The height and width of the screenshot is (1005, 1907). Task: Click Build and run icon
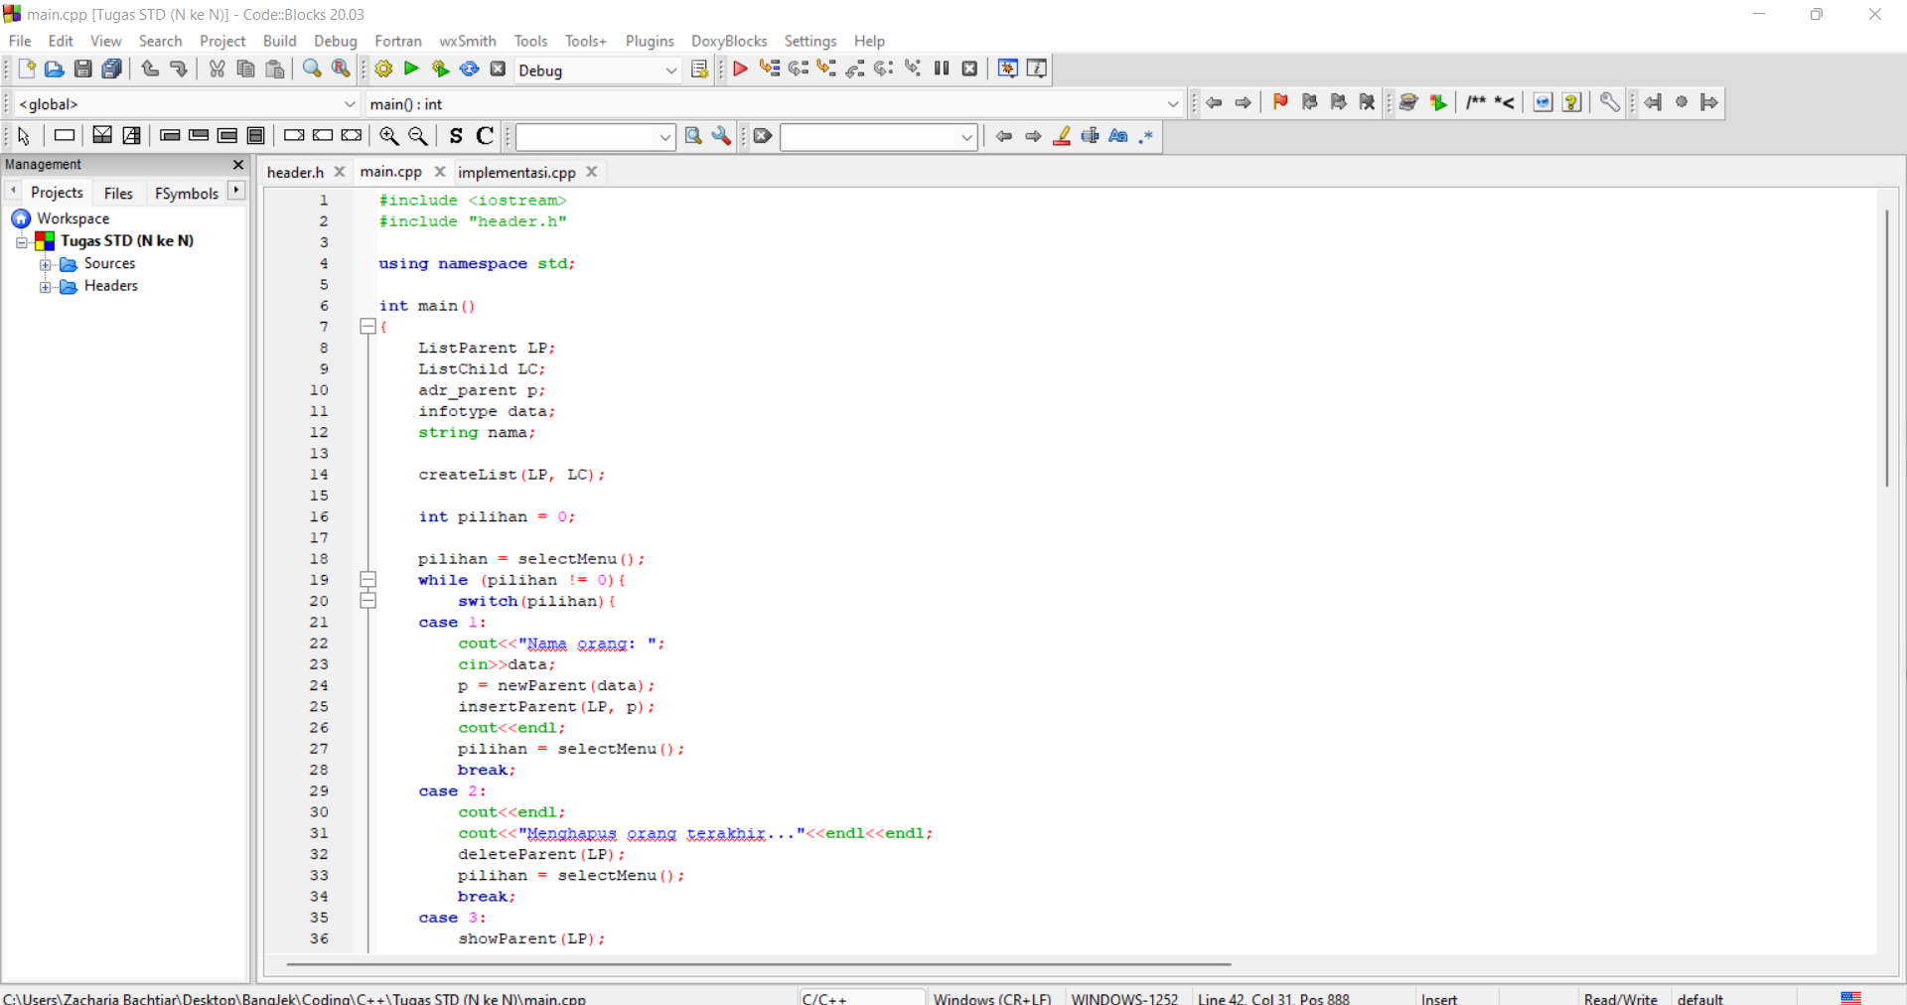(440, 70)
